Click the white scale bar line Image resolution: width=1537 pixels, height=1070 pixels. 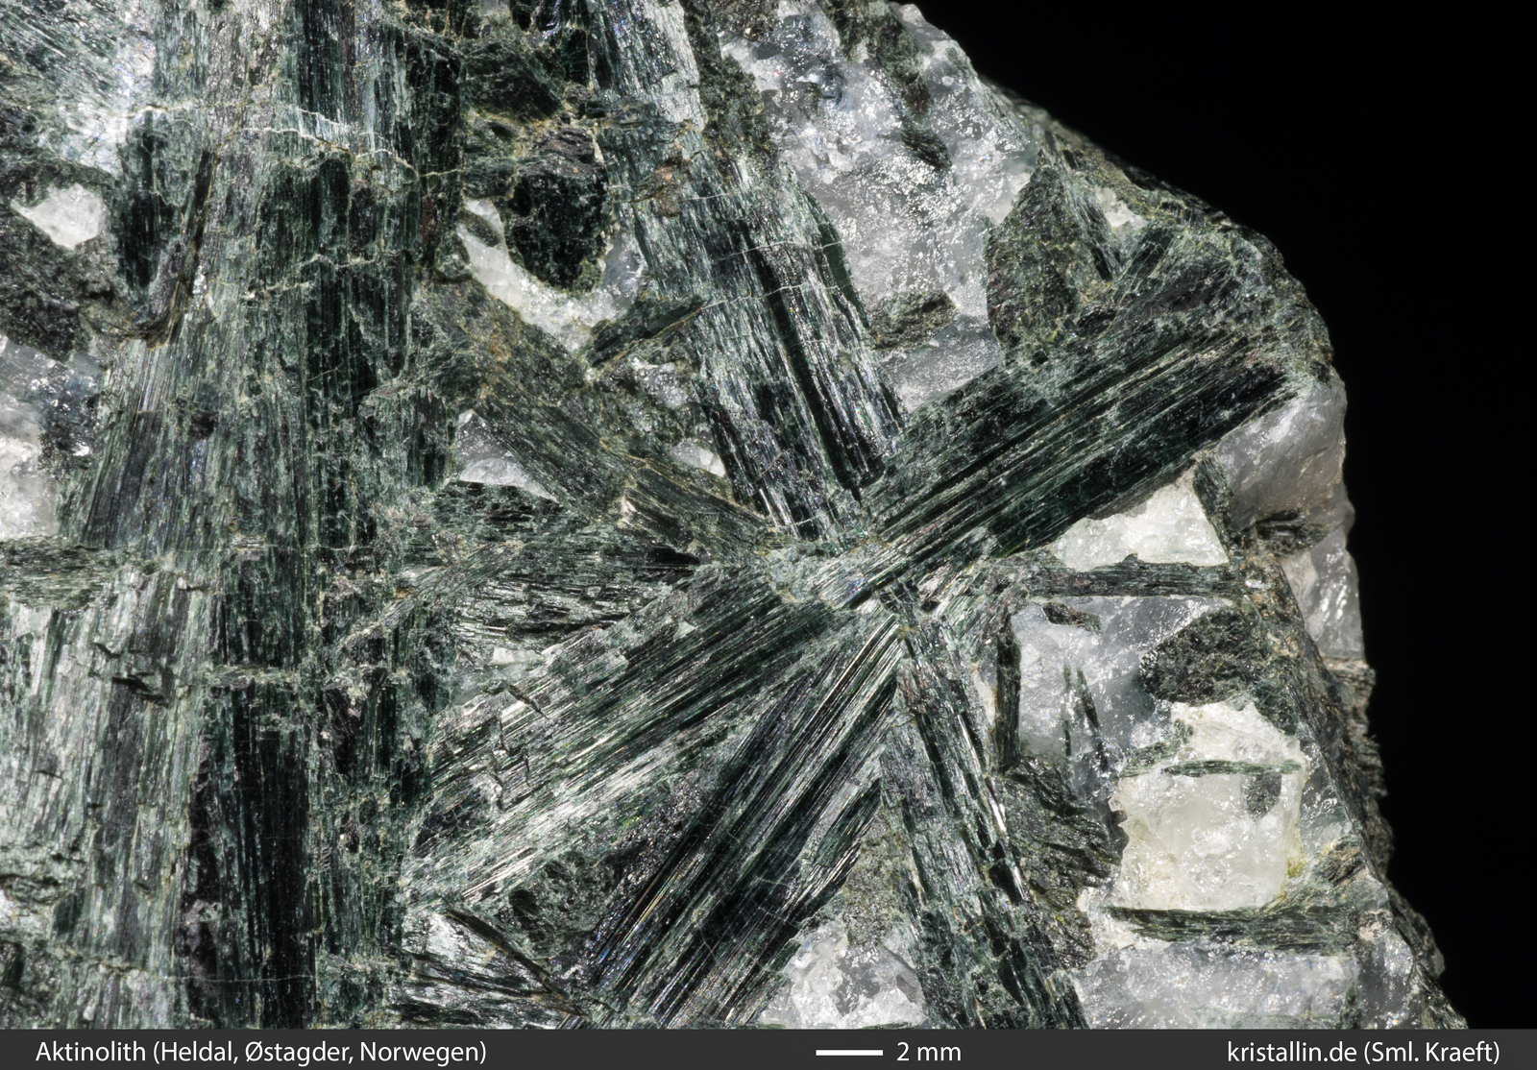point(849,1052)
